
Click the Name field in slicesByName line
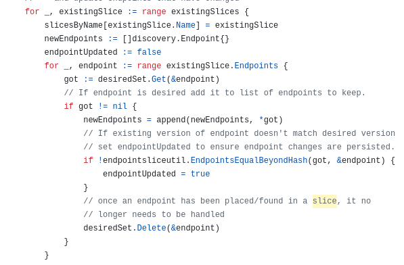[x=185, y=25]
